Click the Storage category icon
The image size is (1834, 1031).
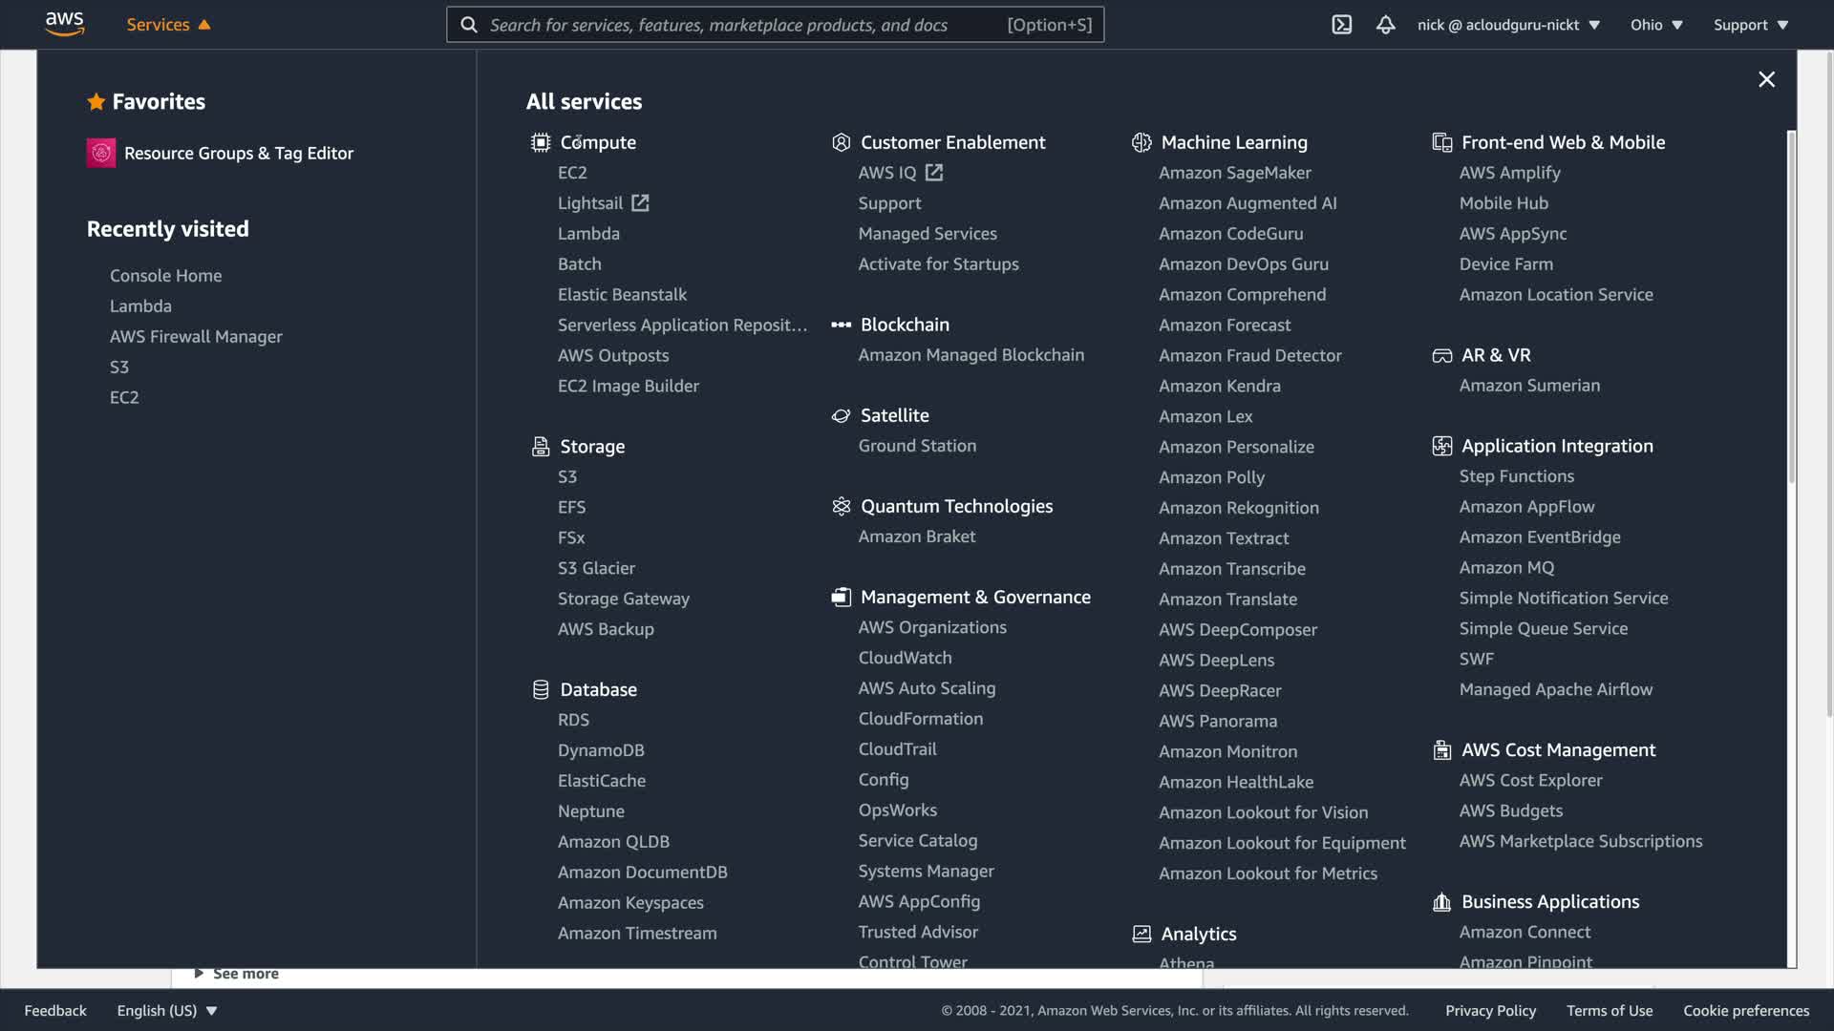(541, 447)
